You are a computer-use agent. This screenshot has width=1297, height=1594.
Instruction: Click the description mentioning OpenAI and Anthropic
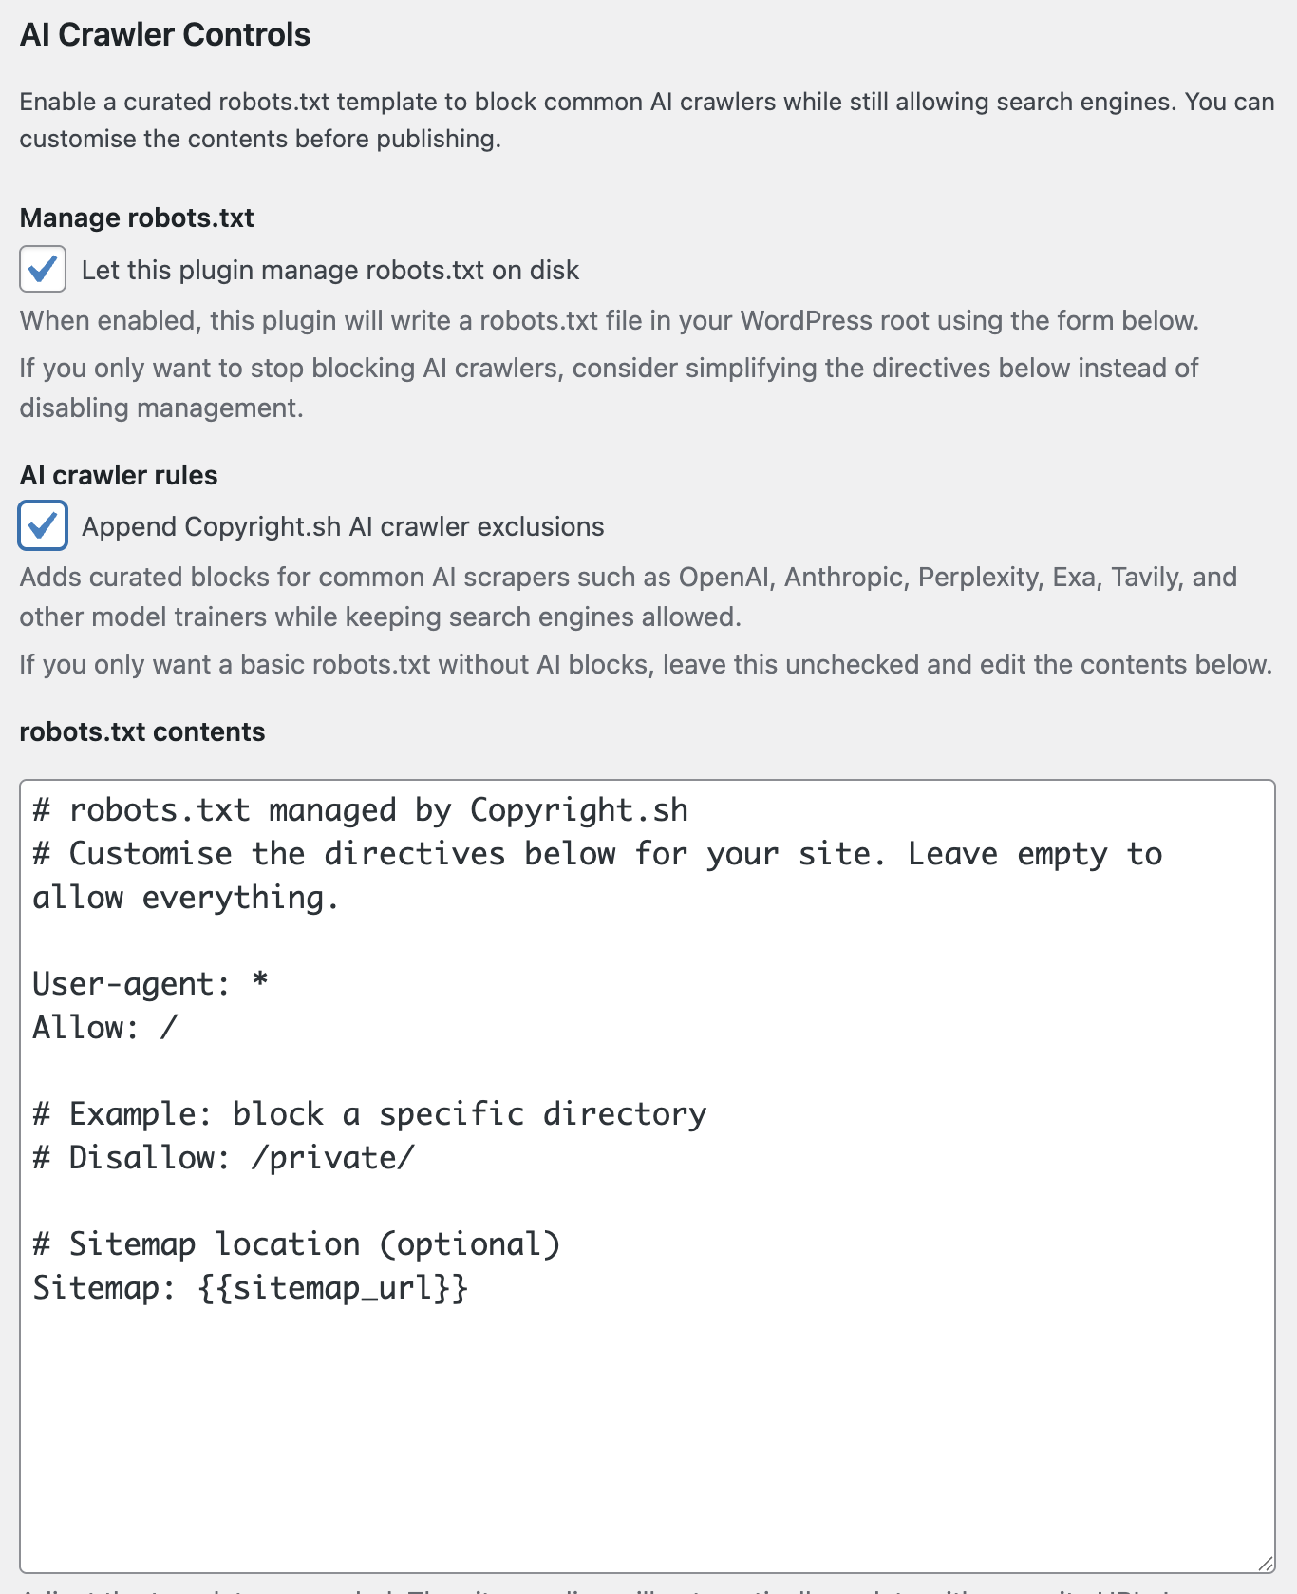tap(627, 596)
